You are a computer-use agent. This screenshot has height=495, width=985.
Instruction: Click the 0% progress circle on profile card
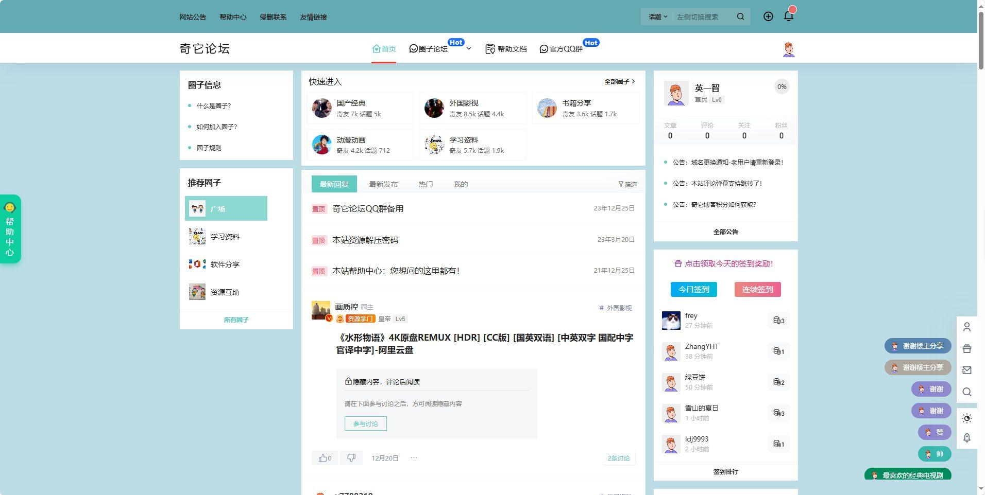point(782,86)
